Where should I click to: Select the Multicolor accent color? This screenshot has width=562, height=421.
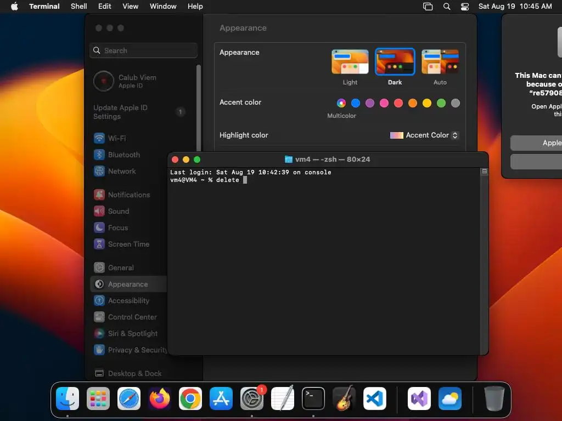pos(341,103)
